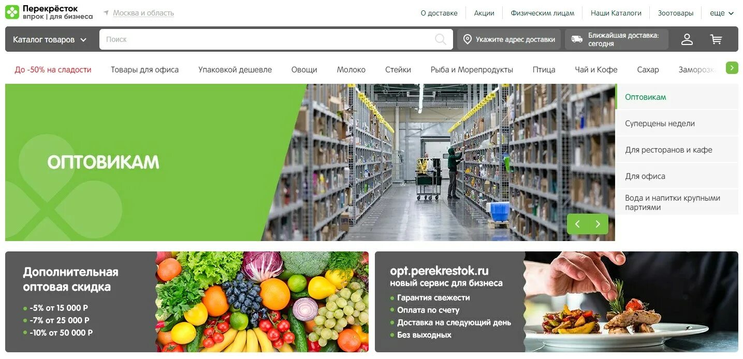The image size is (743, 359).
Task: Click the delivery truck icon
Action: point(577,39)
